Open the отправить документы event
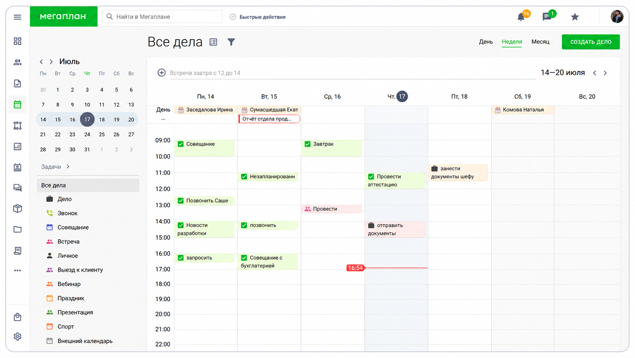 (x=395, y=229)
